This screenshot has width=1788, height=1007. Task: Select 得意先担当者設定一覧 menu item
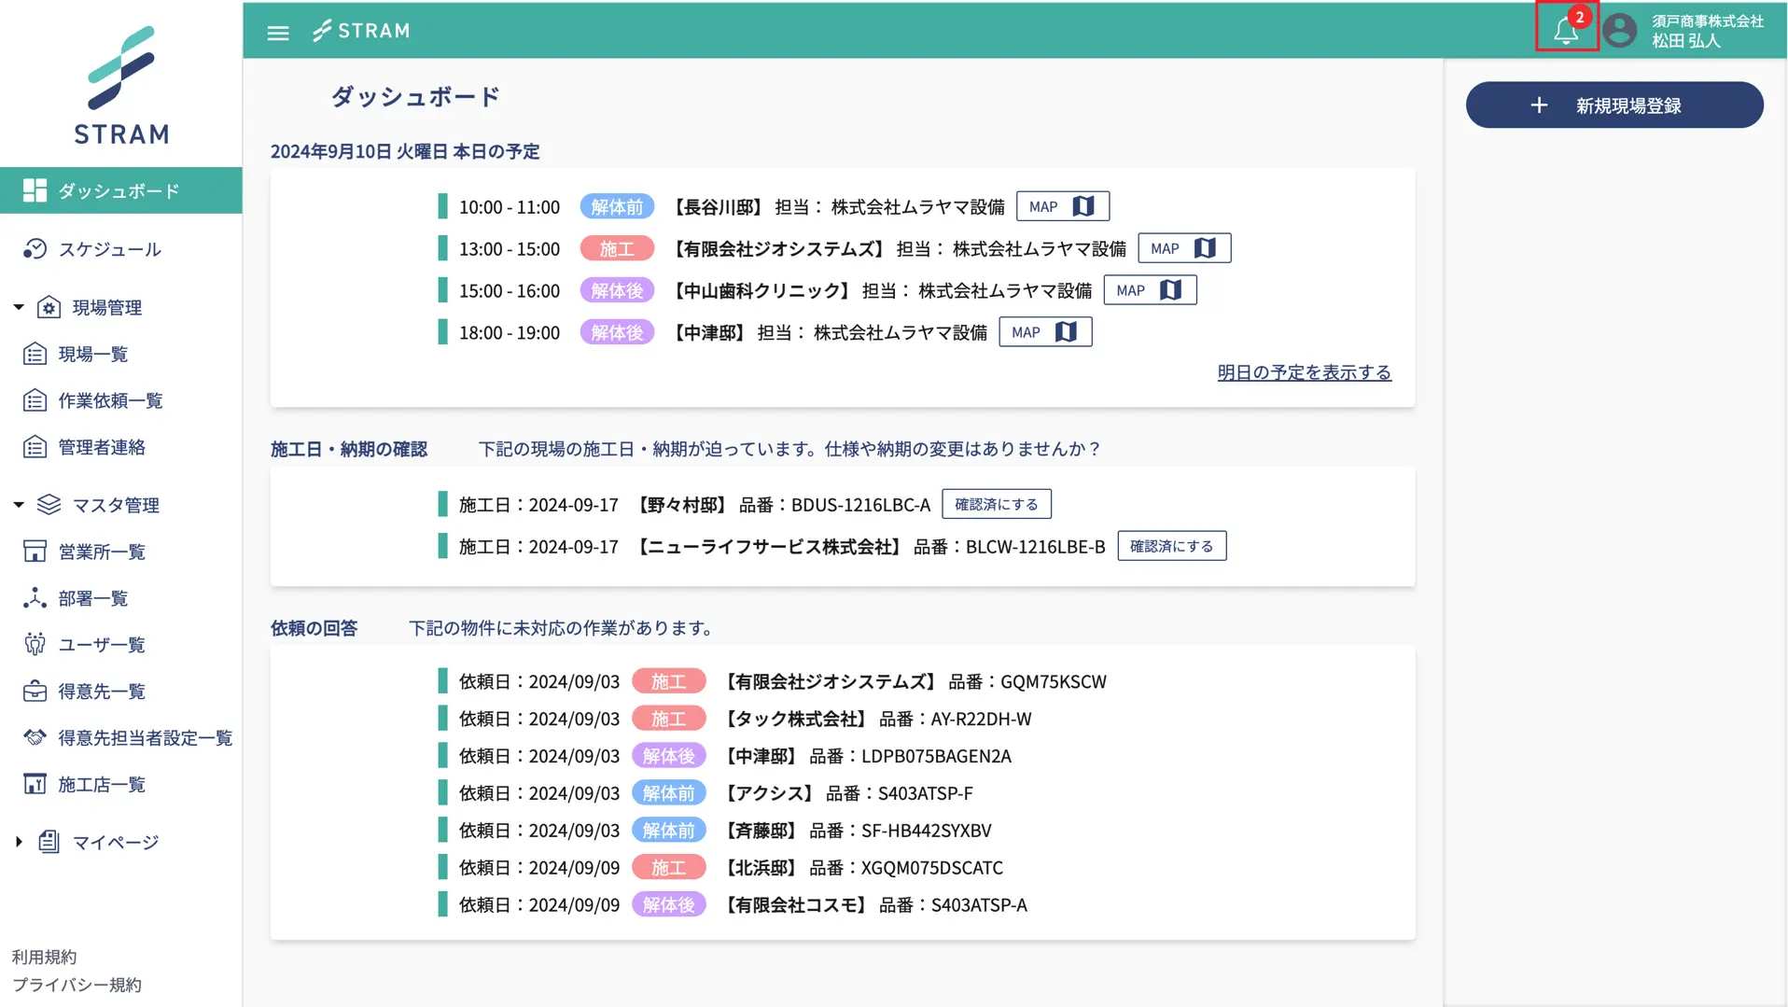click(145, 738)
